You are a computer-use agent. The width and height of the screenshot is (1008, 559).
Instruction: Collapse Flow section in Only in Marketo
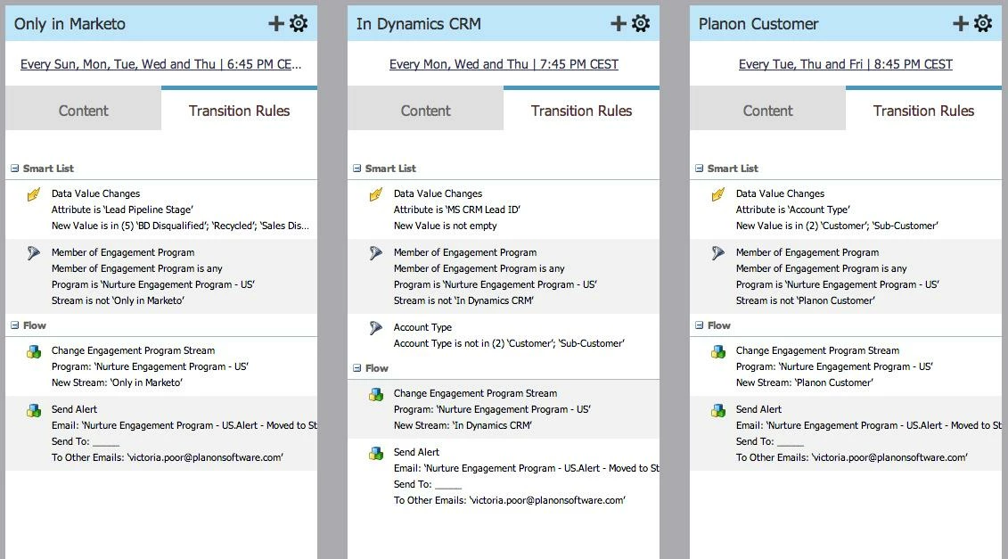point(15,325)
